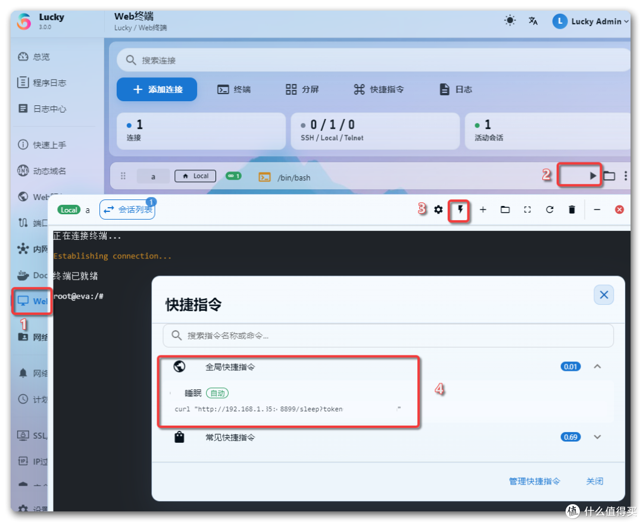This screenshot has width=643, height=525.
Task: Toggle fullscreen in terminal toolbar
Action: point(527,210)
